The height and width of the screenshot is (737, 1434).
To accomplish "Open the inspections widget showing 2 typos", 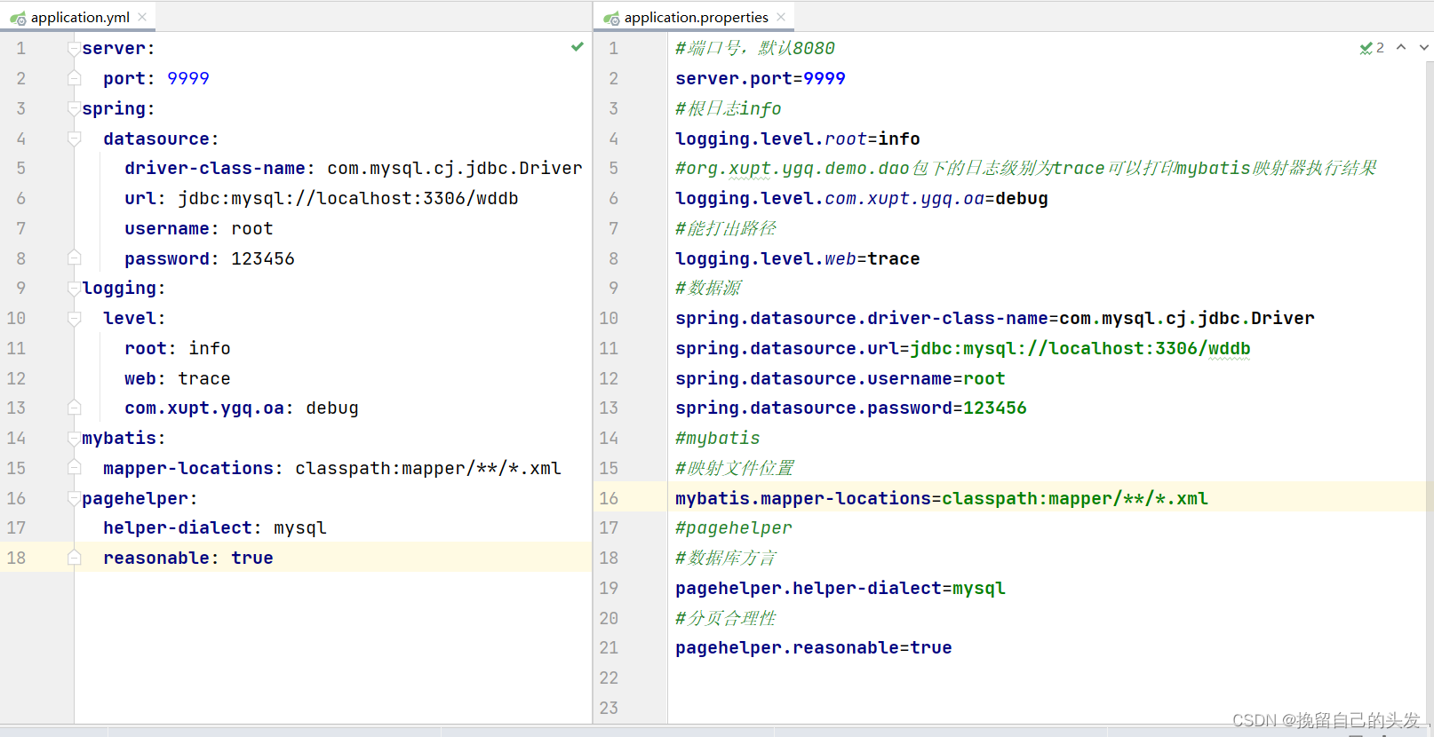I will (1372, 48).
